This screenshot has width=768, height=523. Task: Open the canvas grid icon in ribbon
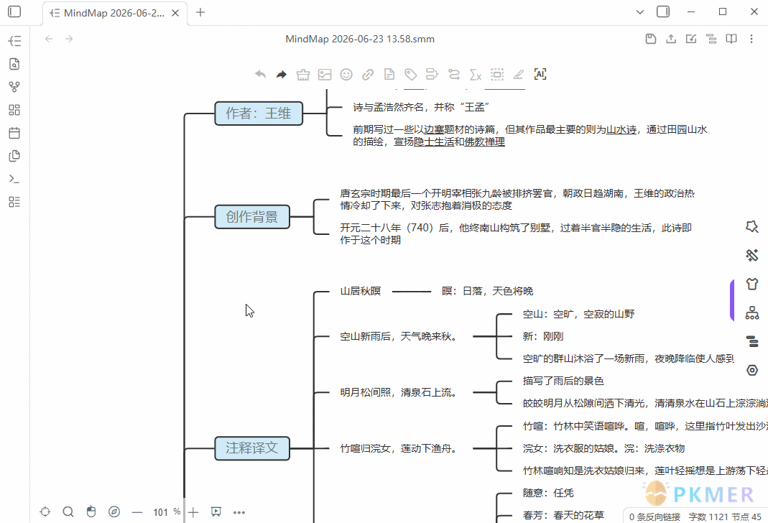pyautogui.click(x=14, y=110)
